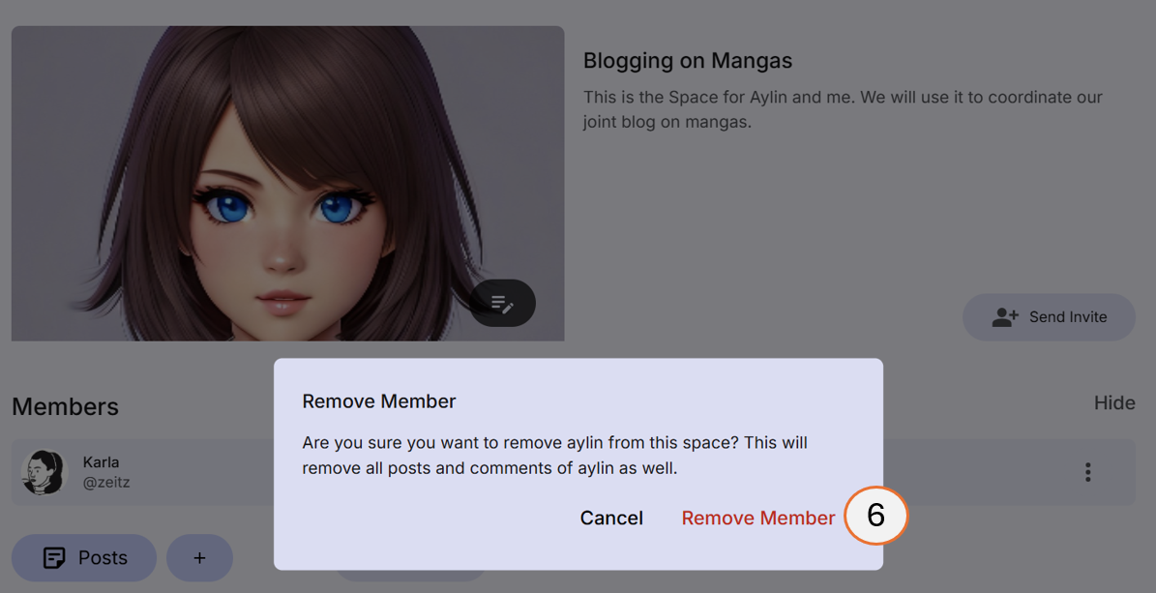Confirm by clicking Remove Member
Image resolution: width=1156 pixels, height=593 pixels.
pos(758,518)
